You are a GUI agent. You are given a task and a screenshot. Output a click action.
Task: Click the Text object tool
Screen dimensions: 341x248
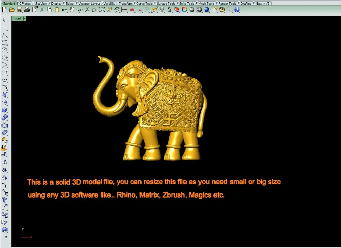point(4,200)
